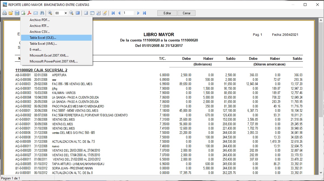Screen dimensions: 324x181
Task: Click PAGO PASAJES MES MAYO MENSAJERO entry
Action: 78,106
